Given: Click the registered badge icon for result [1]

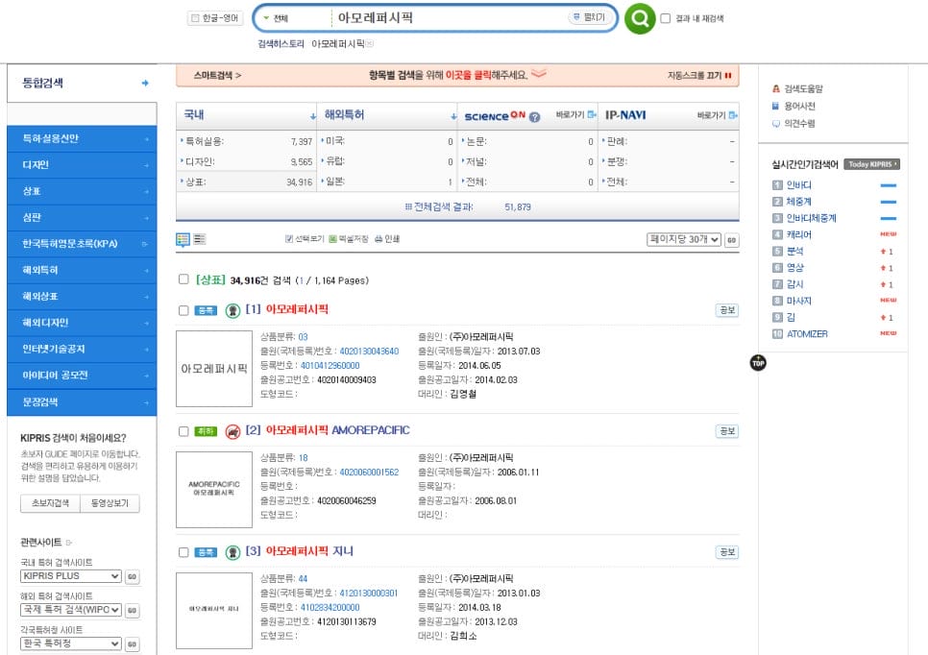Looking at the screenshot, I should (x=232, y=310).
